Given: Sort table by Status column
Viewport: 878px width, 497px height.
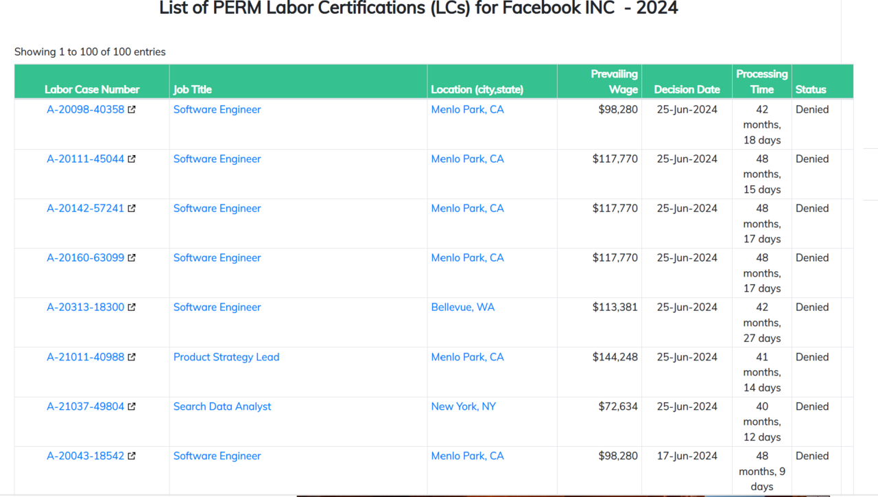Looking at the screenshot, I should 811,89.
